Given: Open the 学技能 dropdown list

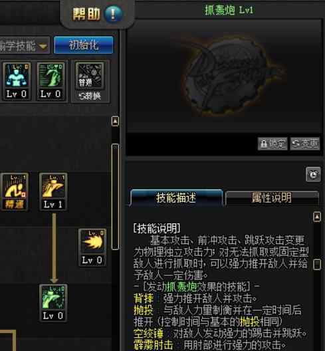Looking at the screenshot, I should click(x=24, y=46).
